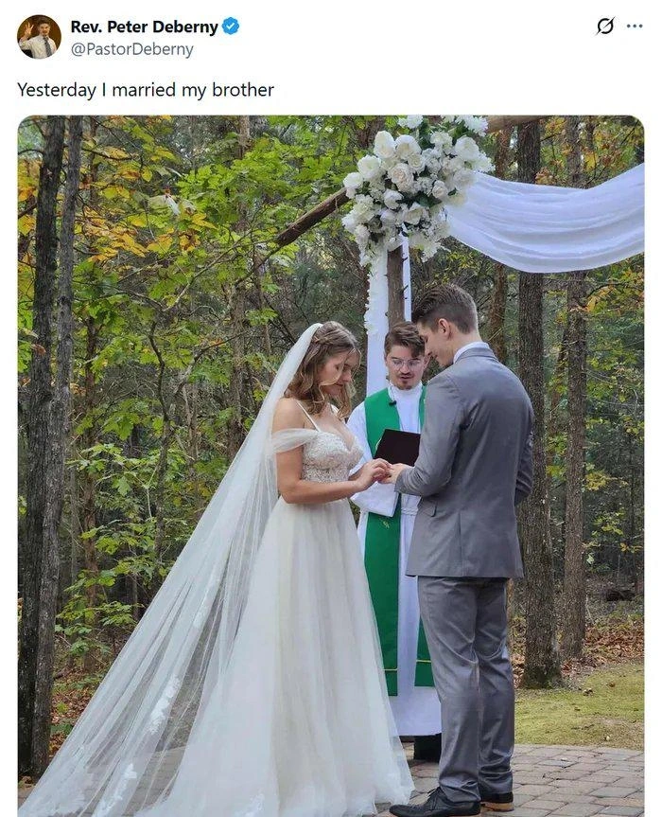
Task: Click the officiant wearing glasses
Action: pos(406,360)
